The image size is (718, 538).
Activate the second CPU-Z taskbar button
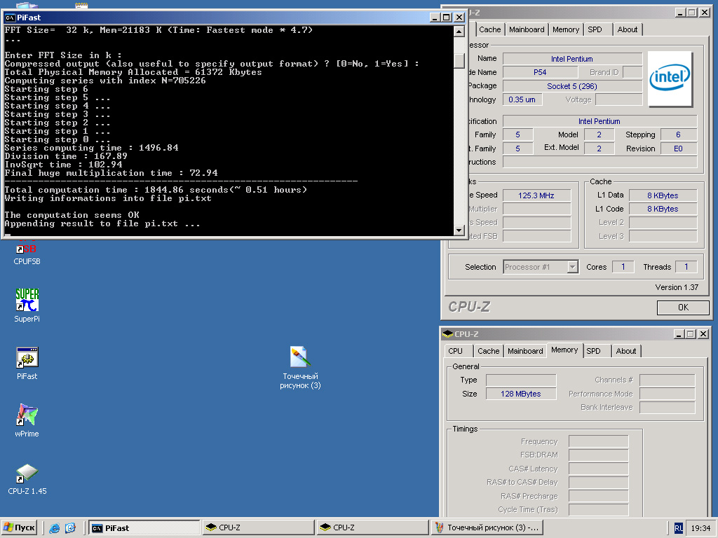pyautogui.click(x=372, y=528)
